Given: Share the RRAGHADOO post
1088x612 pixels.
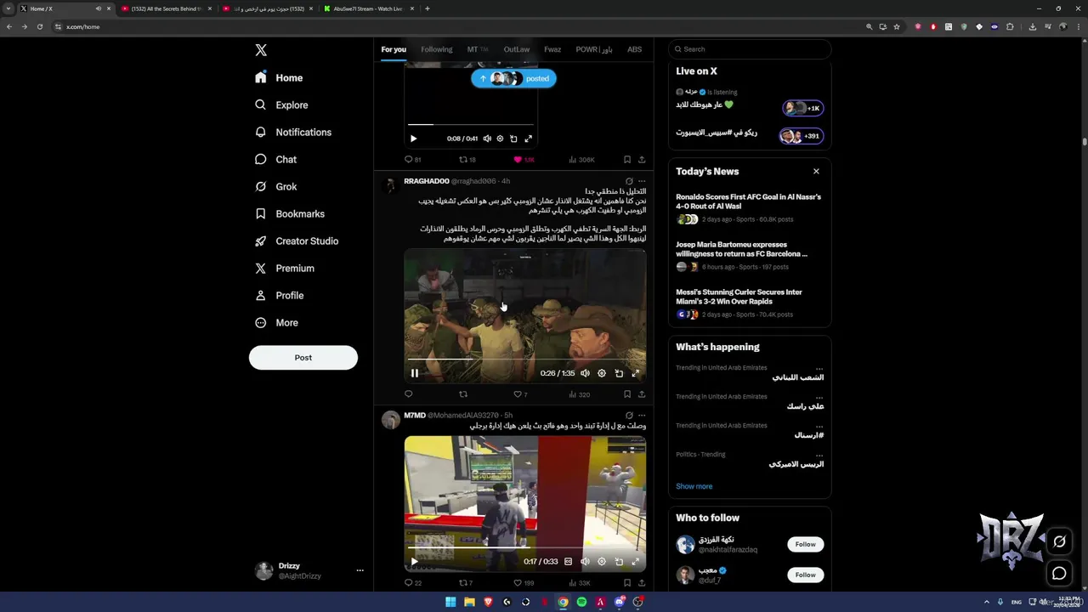Looking at the screenshot, I should click(642, 394).
